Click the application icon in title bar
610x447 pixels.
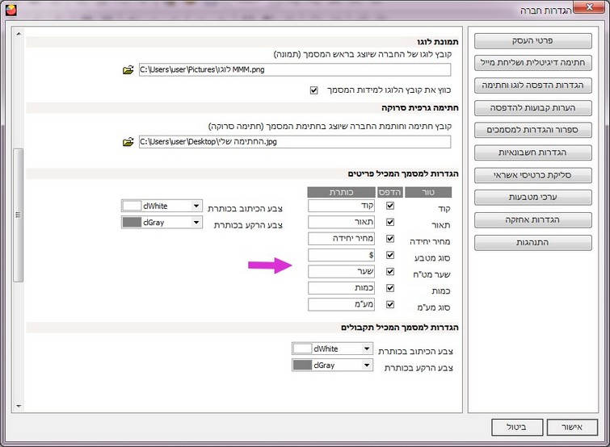tap(11, 10)
